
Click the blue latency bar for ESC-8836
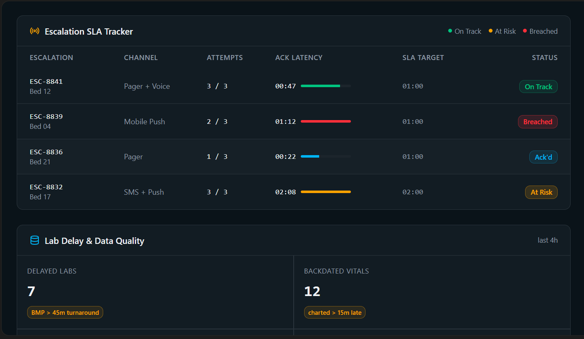(x=326, y=156)
